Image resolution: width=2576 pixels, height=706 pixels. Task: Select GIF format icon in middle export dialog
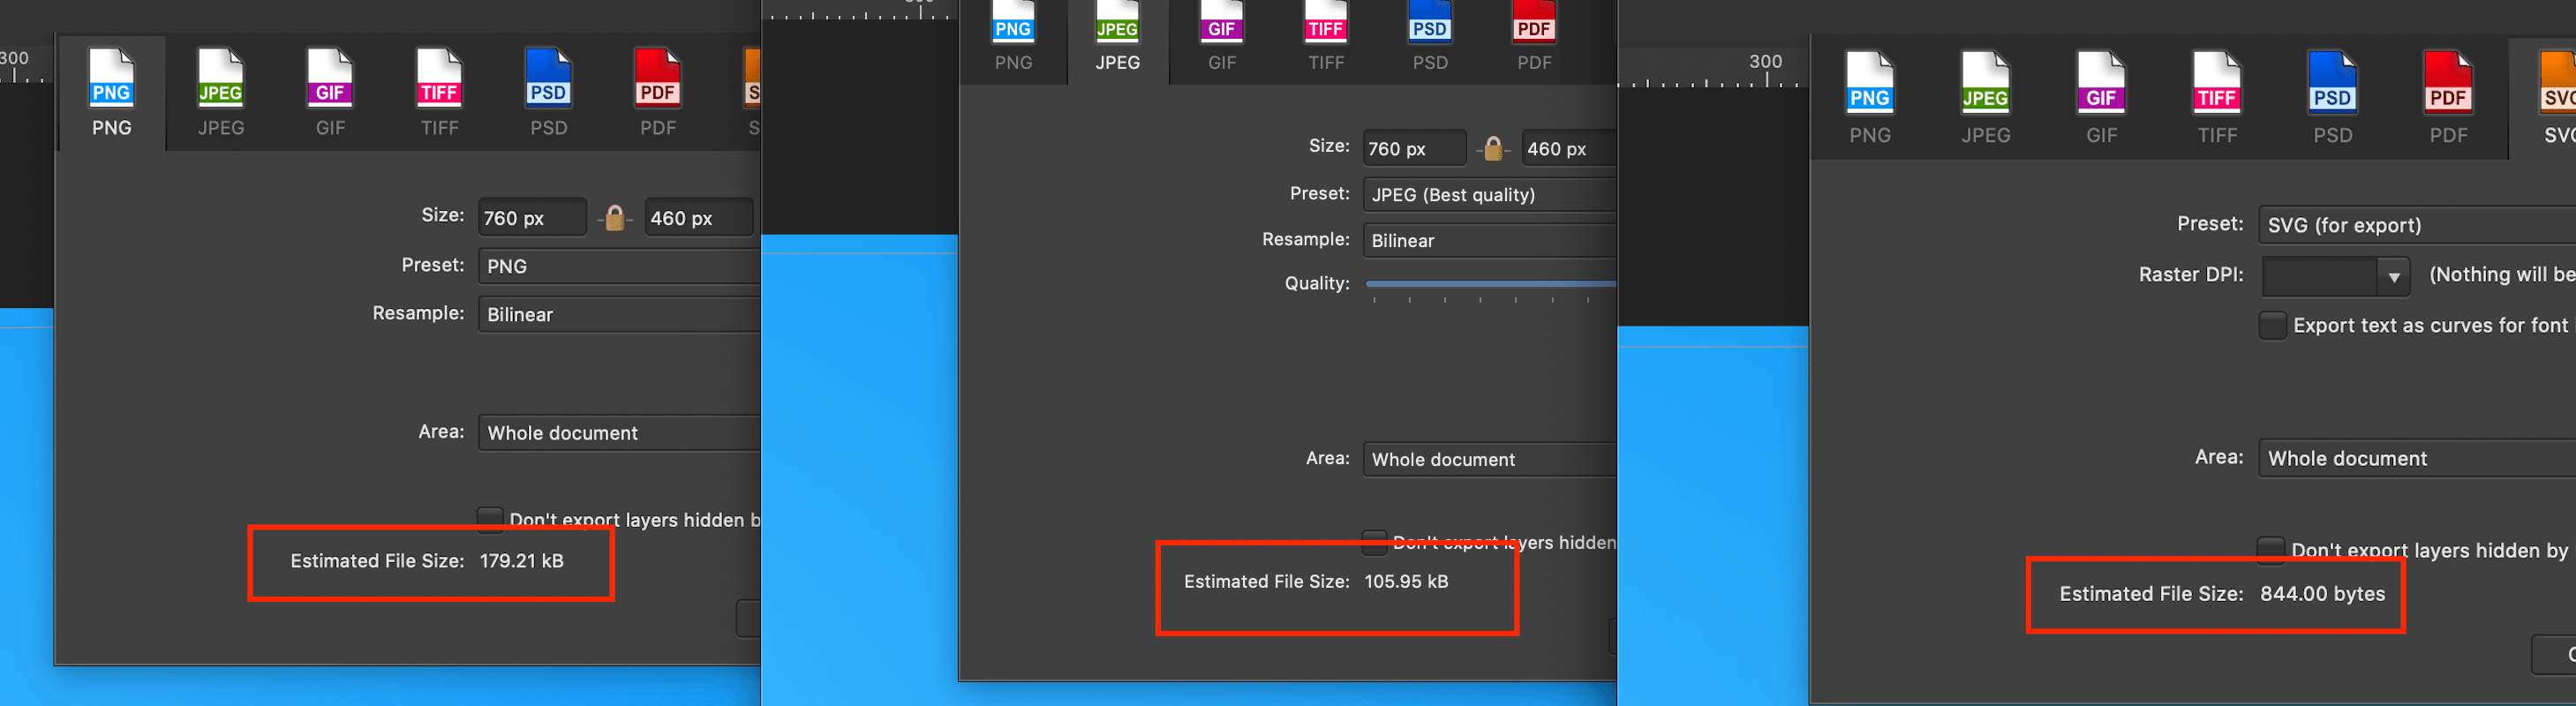click(1221, 22)
